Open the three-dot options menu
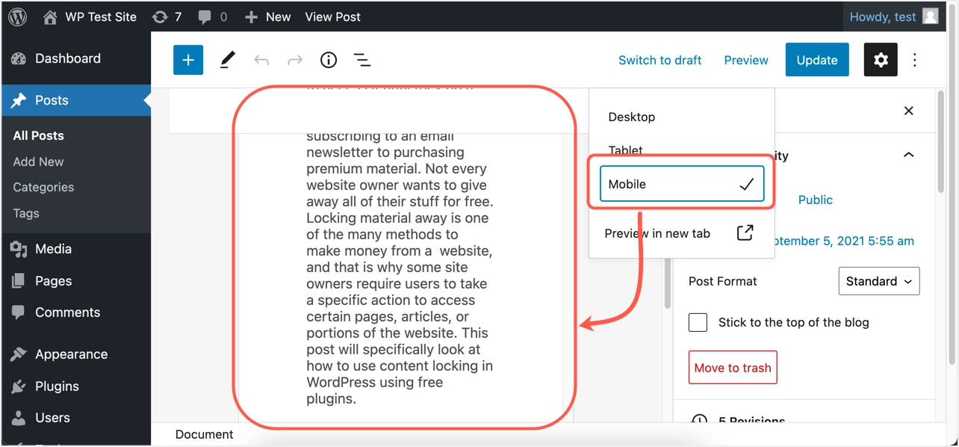The image size is (959, 447). point(915,61)
